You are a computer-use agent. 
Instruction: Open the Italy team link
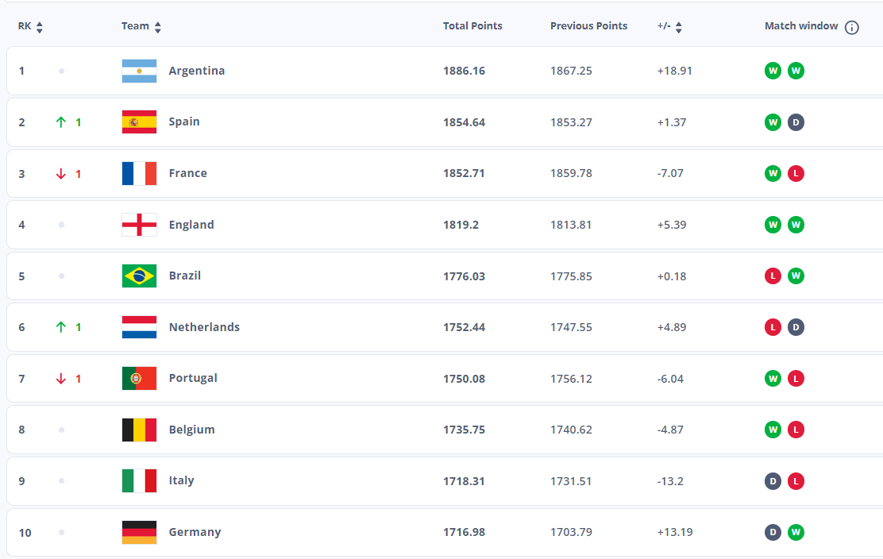tap(181, 480)
